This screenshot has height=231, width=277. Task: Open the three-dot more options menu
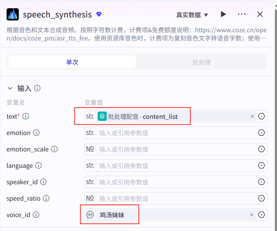[x=242, y=14]
